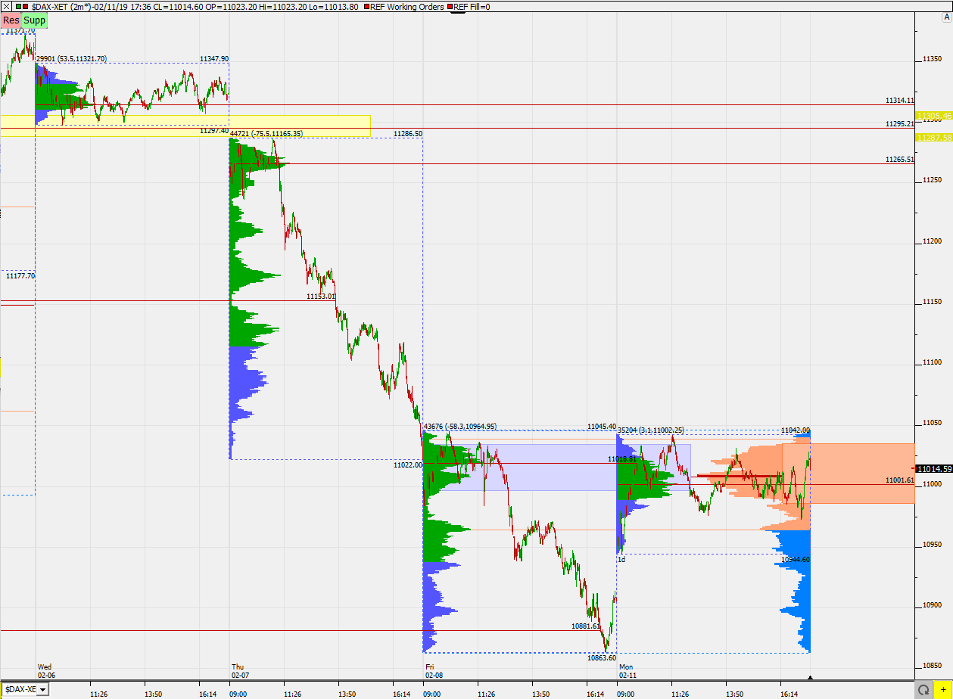Click the red square beside REF Working Orders

[x=367, y=7]
